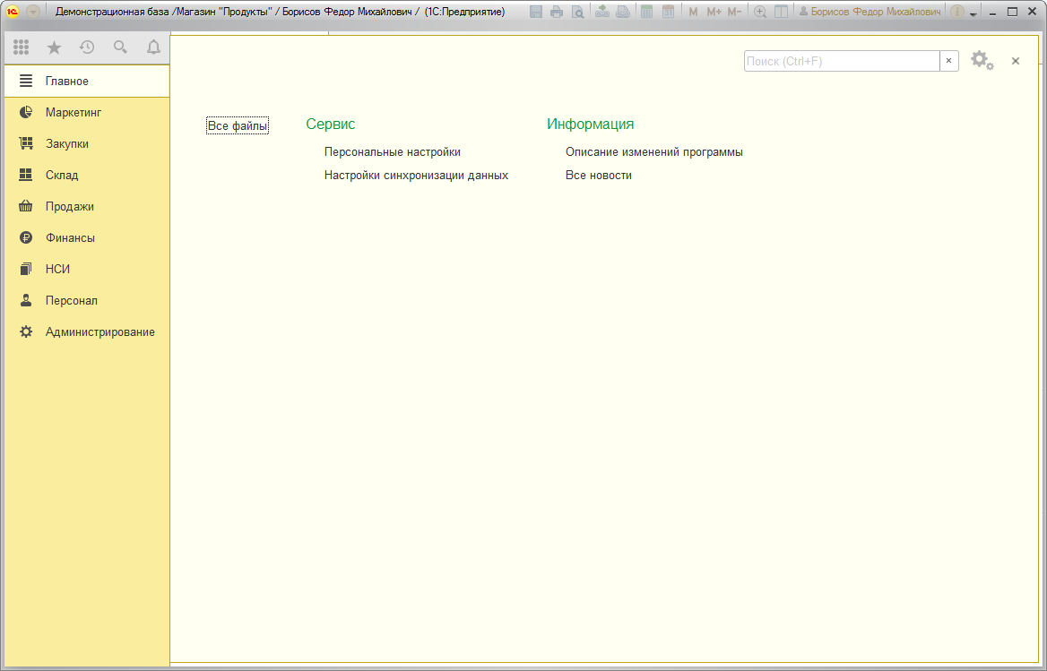The width and height of the screenshot is (1047, 671).
Task: Switch to the Персонал section
Action: click(x=87, y=300)
